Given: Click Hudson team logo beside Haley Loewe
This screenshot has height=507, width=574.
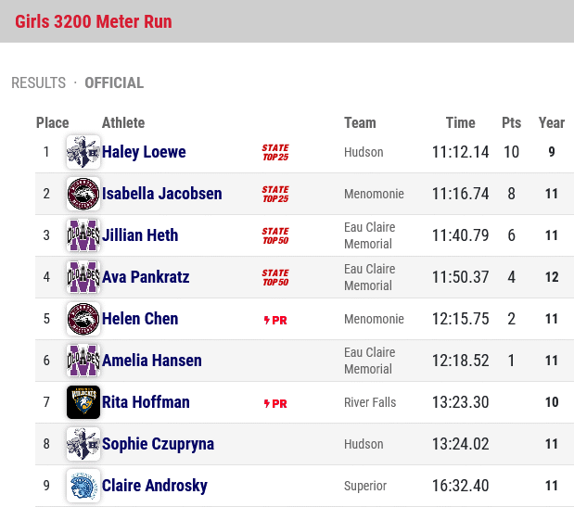Looking at the screenshot, I should coord(83,152).
